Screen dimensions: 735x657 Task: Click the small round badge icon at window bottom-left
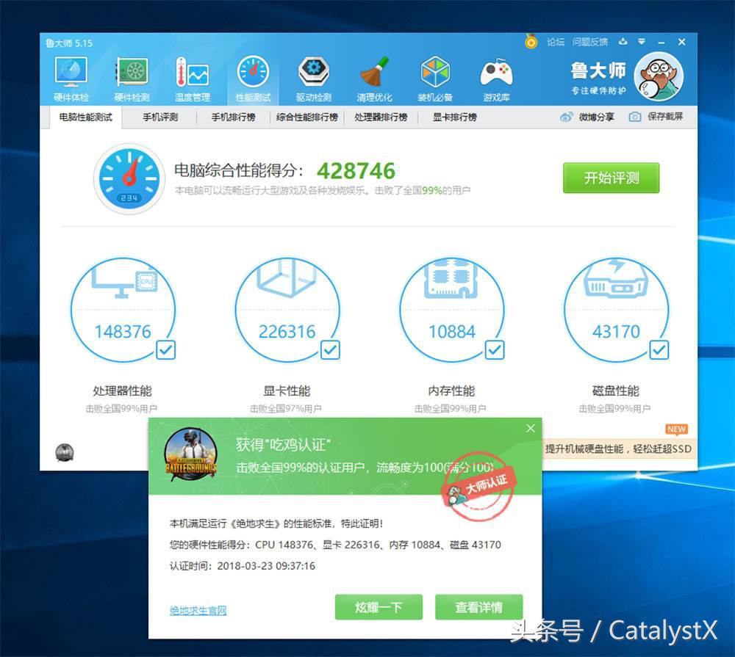(x=65, y=452)
